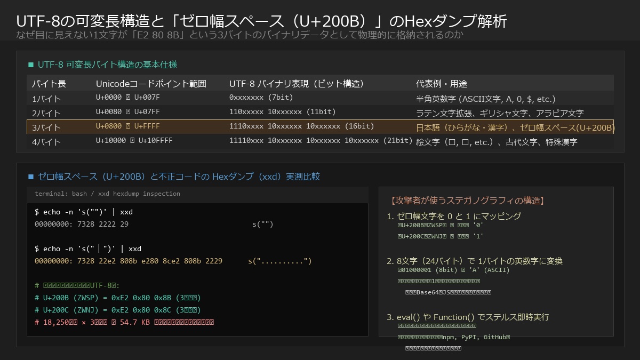Click bit pattern "0xxxxxxx (7bit)"
Image resolution: width=640 pixels, height=360 pixels.
point(261,98)
